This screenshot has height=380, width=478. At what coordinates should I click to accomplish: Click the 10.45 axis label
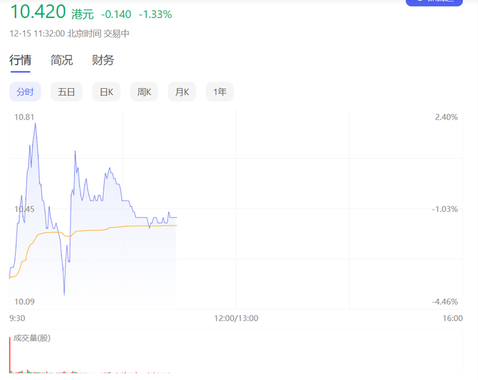[25, 209]
